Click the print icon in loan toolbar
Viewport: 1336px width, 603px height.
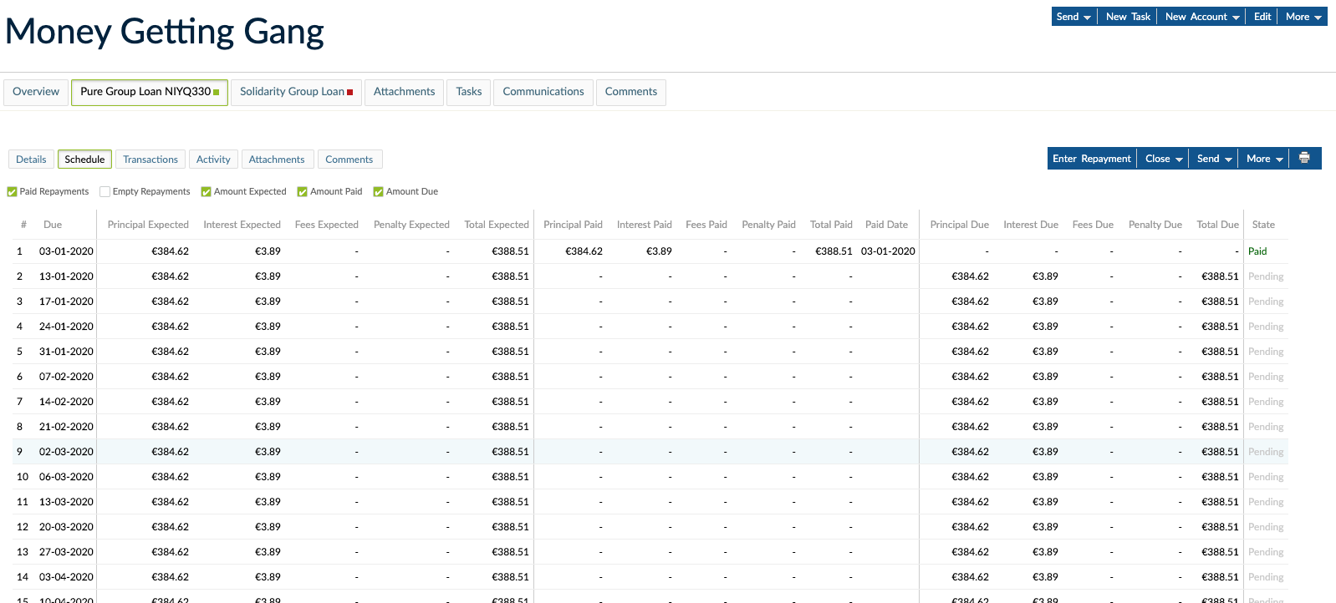pyautogui.click(x=1304, y=159)
